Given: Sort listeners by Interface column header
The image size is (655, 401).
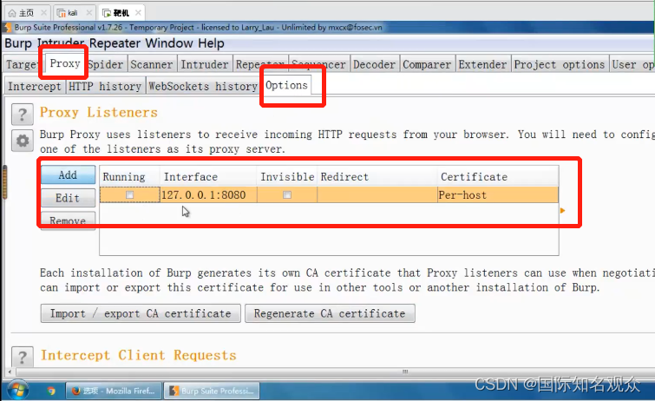Looking at the screenshot, I should (208, 177).
